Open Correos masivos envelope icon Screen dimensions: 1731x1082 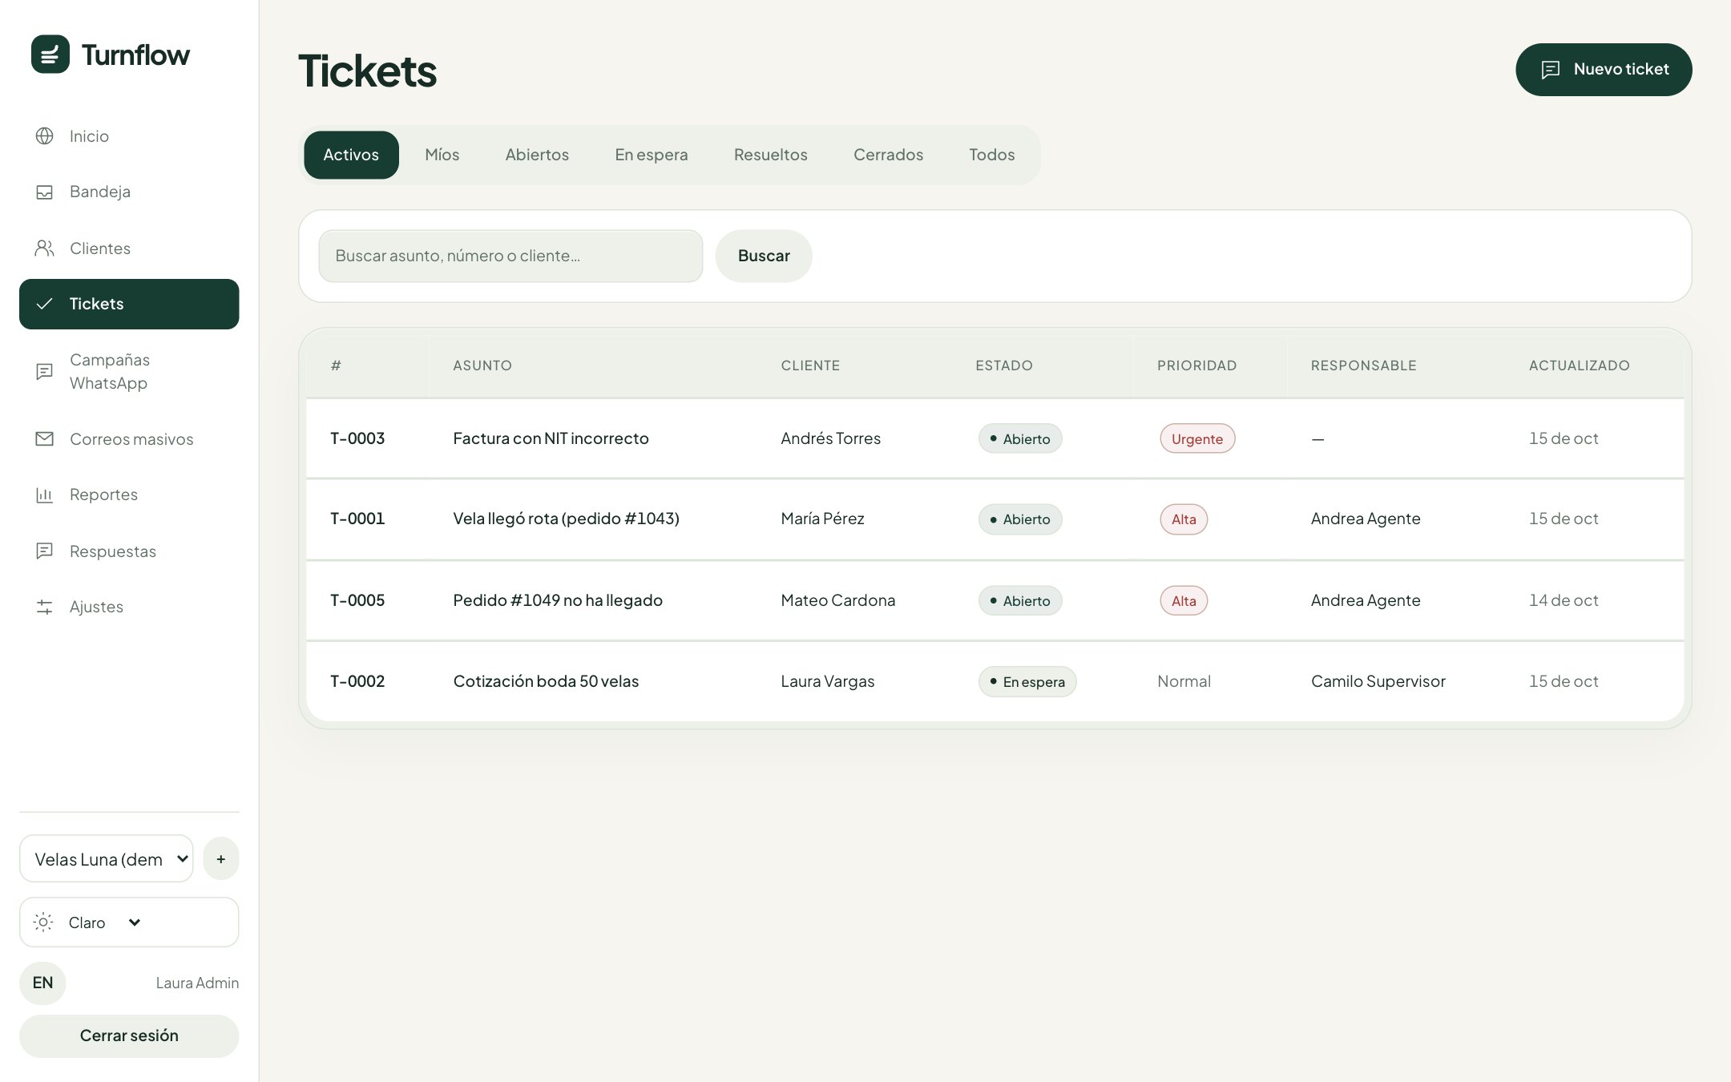(x=45, y=439)
